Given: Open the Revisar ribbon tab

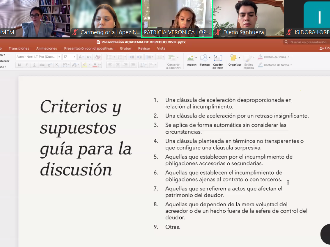Looking at the screenshot, I should [144, 48].
